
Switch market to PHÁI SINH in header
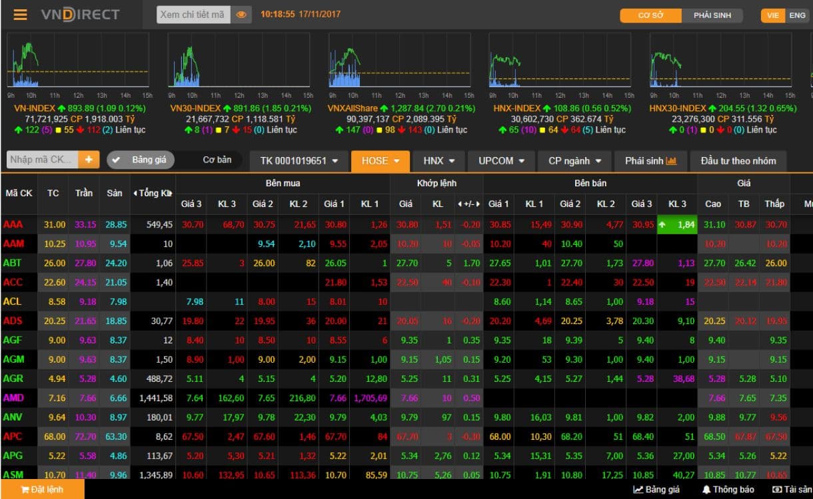click(712, 15)
